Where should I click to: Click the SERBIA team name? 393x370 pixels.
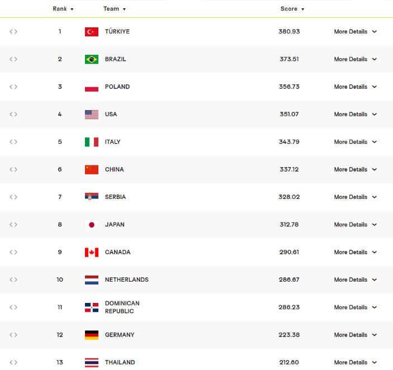[x=115, y=197]
